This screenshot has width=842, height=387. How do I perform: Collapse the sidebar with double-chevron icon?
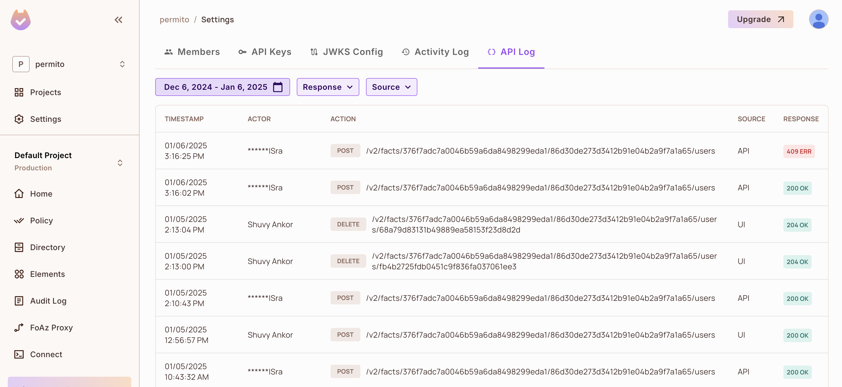pyautogui.click(x=118, y=20)
